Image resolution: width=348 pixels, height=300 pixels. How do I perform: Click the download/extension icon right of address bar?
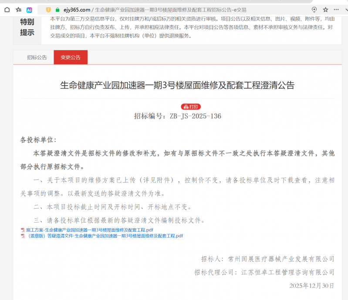pos(314,10)
